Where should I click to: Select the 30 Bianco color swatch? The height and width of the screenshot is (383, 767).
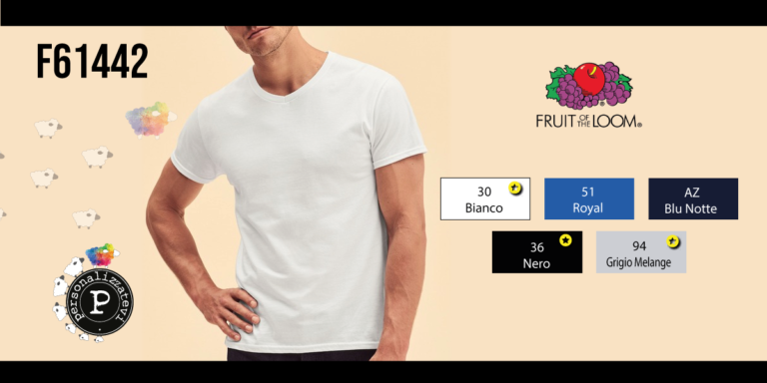tap(485, 198)
